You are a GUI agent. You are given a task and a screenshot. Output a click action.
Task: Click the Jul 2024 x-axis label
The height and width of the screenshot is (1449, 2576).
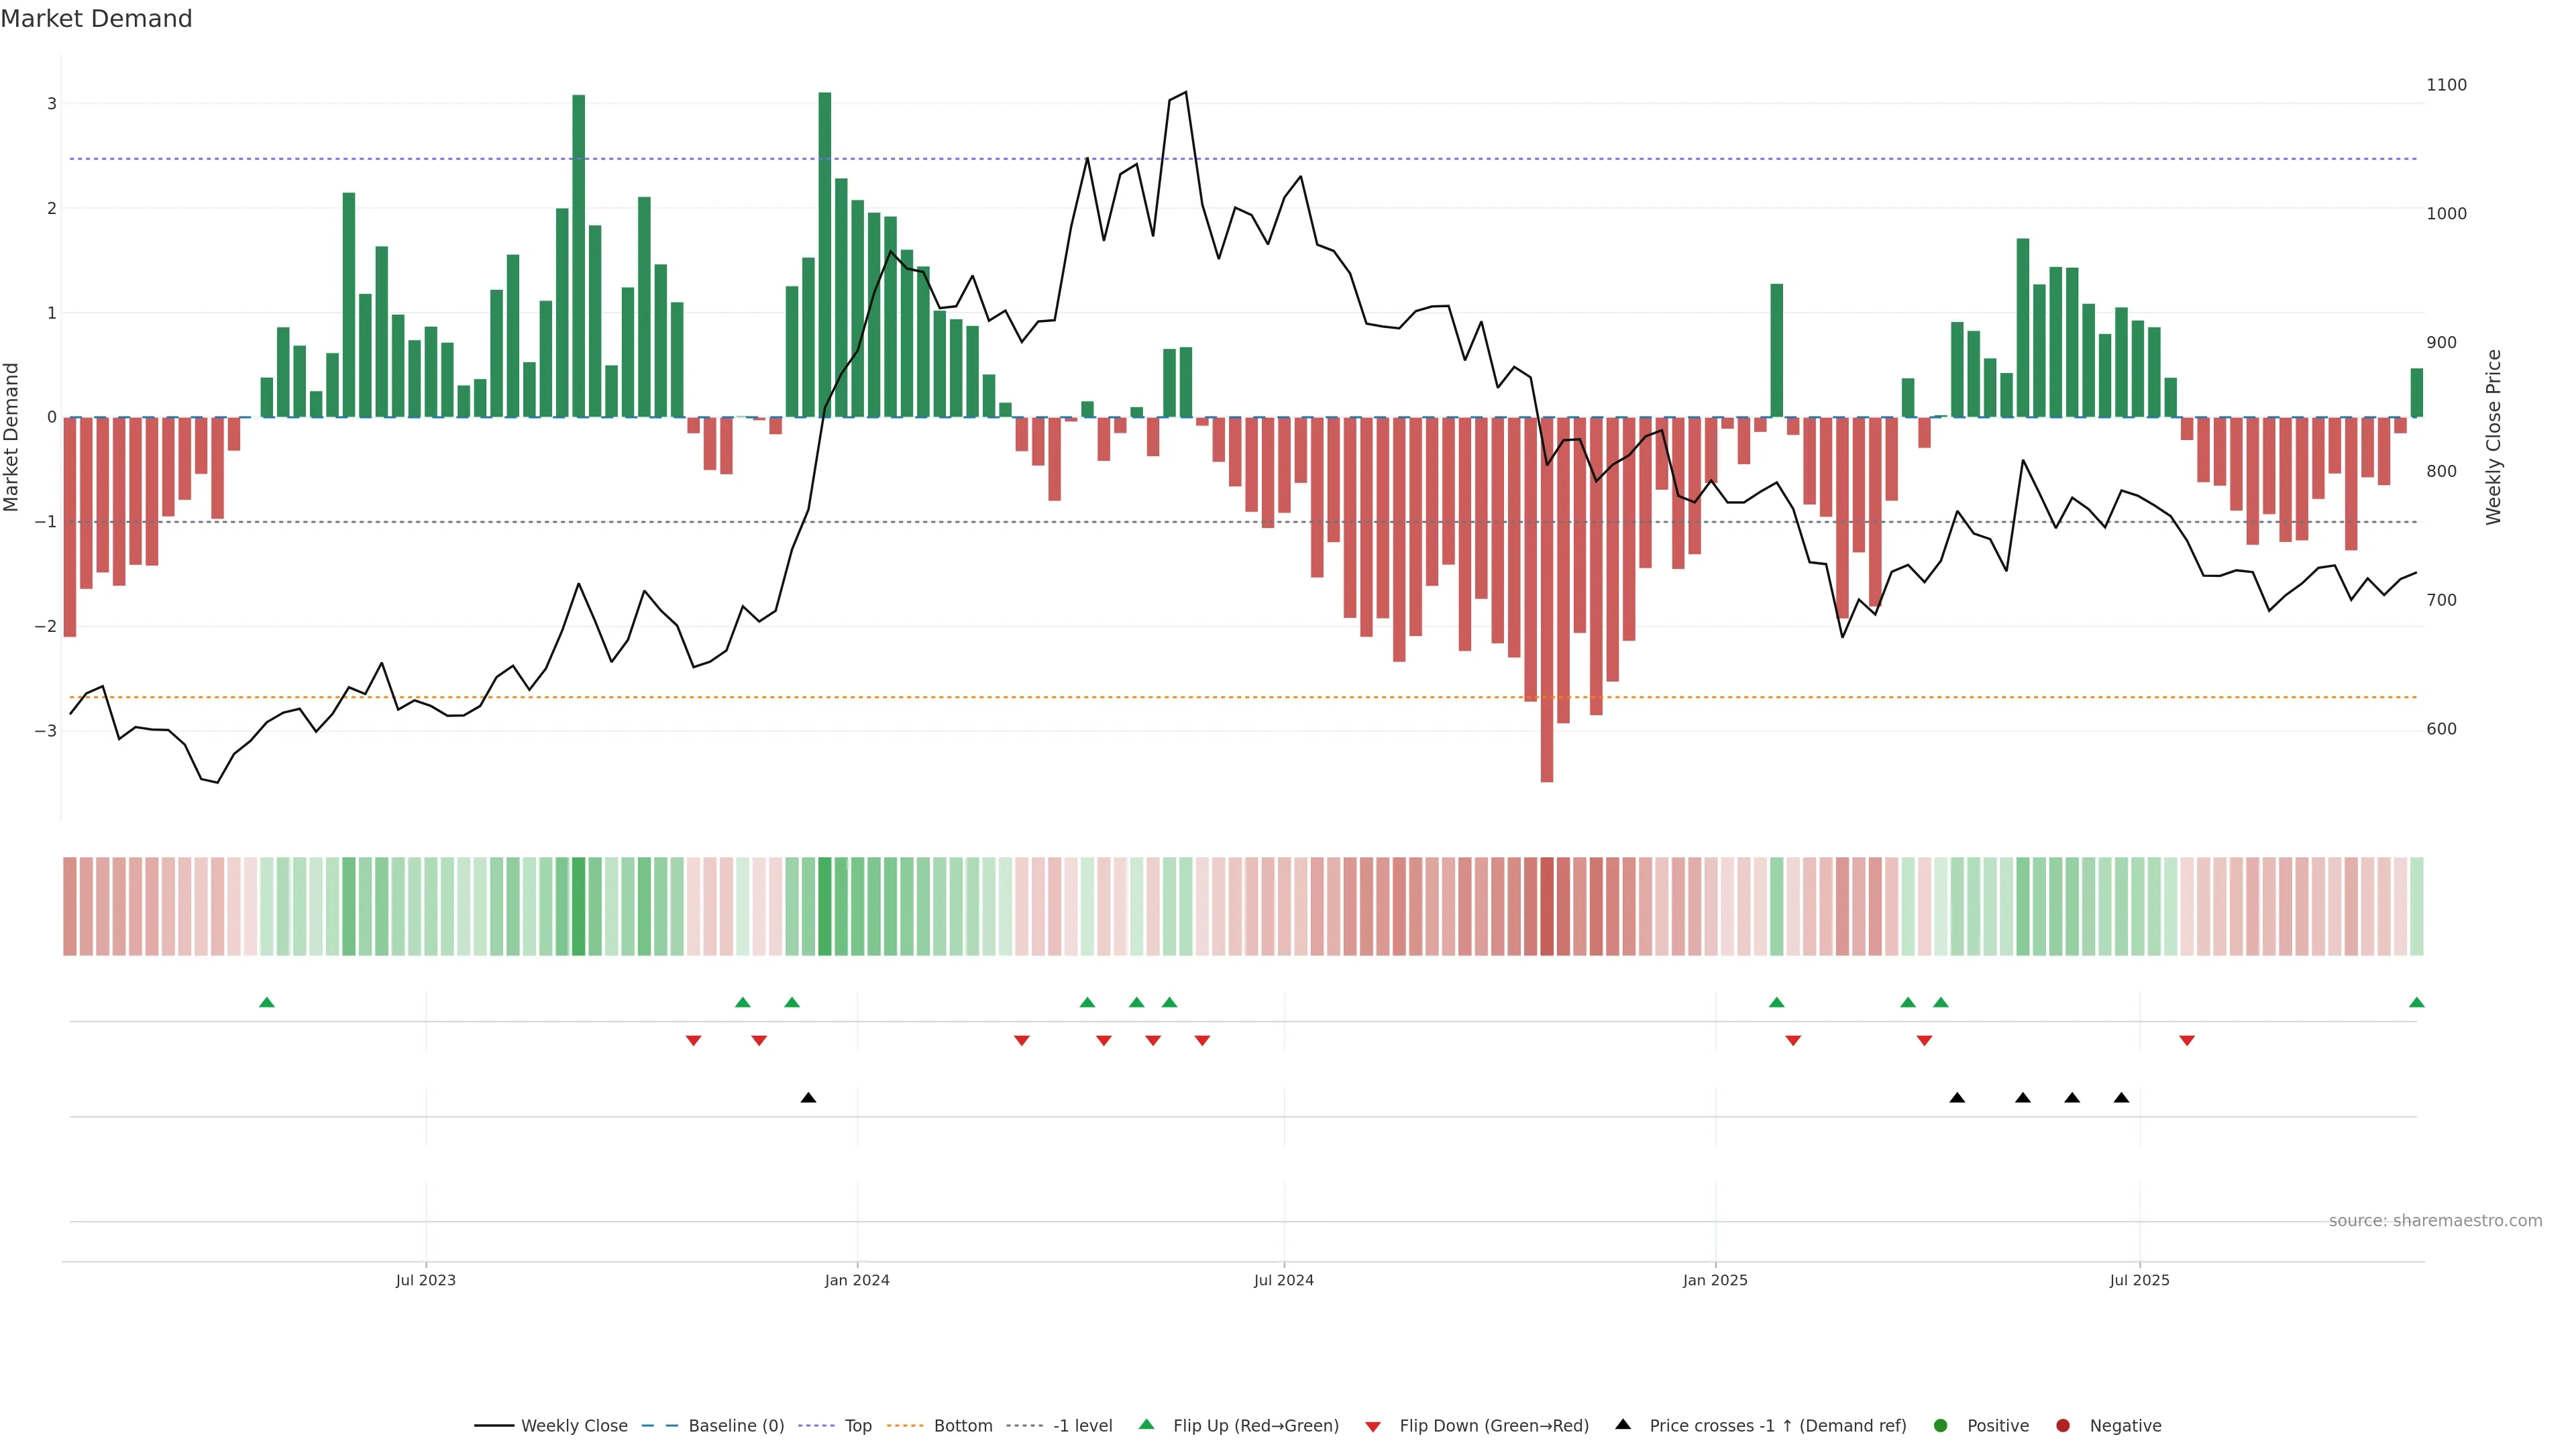[x=1284, y=1280]
